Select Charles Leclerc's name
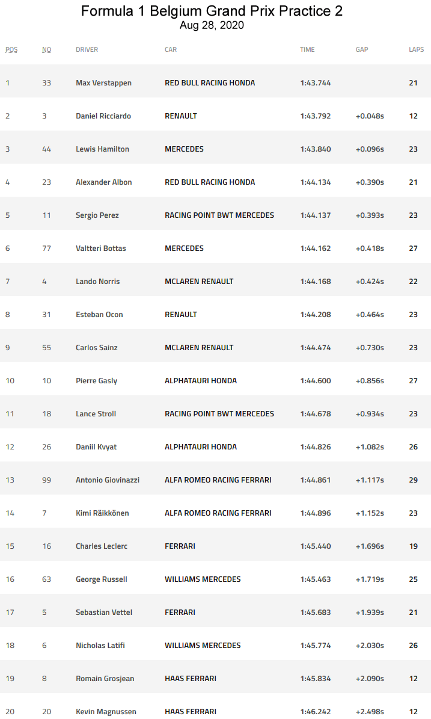The image size is (431, 719). click(102, 546)
